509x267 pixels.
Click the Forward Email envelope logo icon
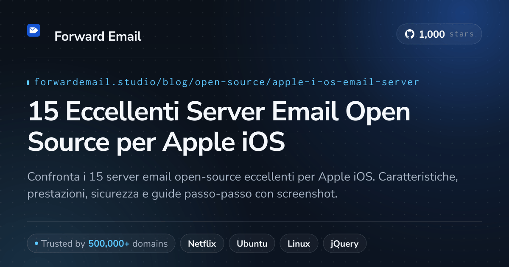point(34,30)
